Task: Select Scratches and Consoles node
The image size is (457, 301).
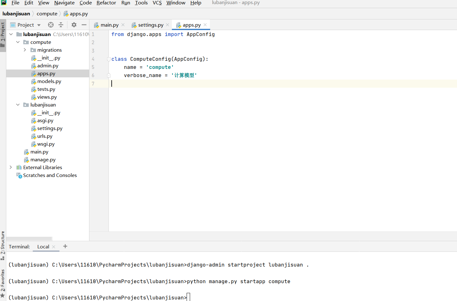Action: (x=50, y=175)
